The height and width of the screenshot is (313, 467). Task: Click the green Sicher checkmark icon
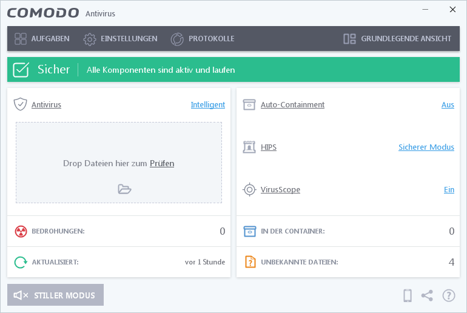pyautogui.click(x=21, y=70)
